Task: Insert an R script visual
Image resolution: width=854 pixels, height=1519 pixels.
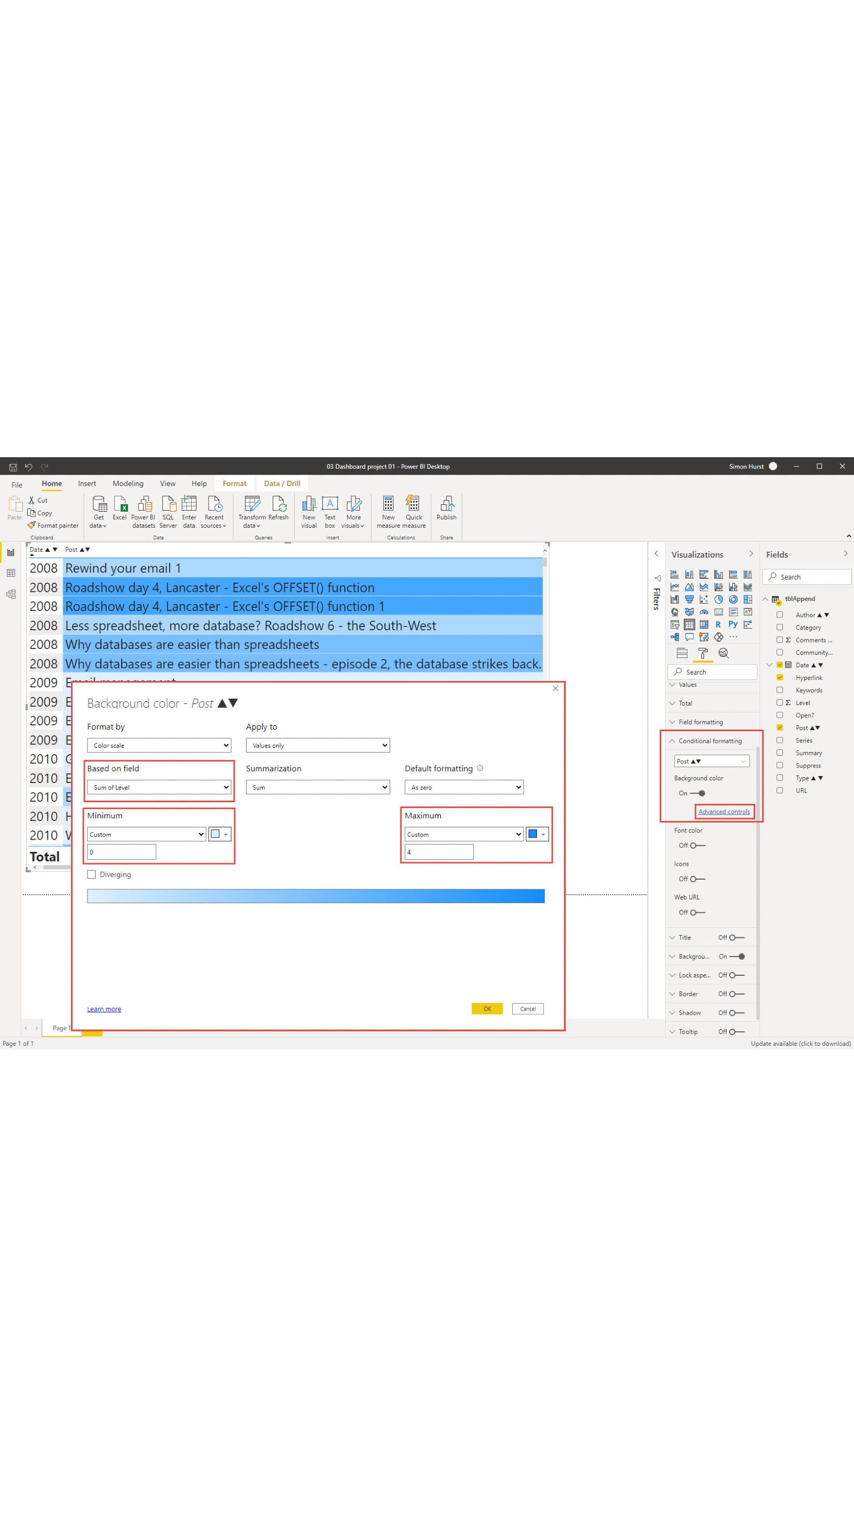Action: tap(718, 624)
